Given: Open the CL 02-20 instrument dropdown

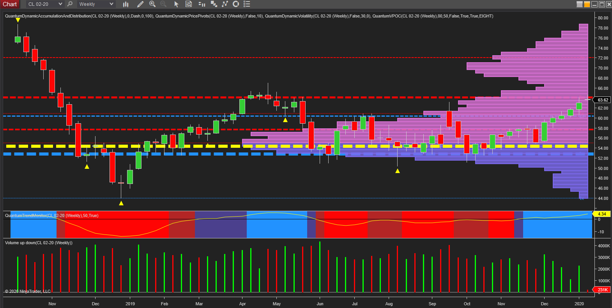Looking at the screenshot, I should pyautogui.click(x=45, y=4).
